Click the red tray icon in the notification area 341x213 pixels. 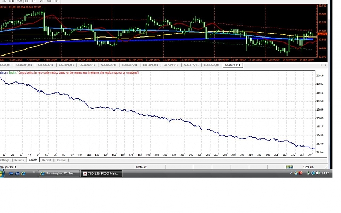pos(301,173)
